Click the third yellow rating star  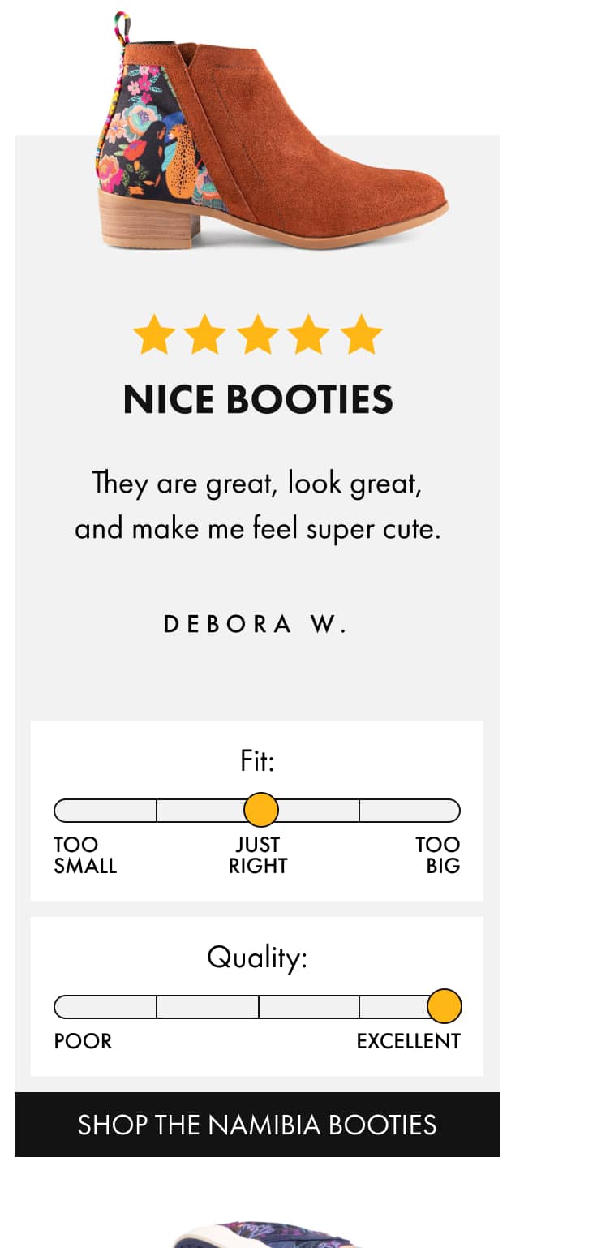[257, 335]
